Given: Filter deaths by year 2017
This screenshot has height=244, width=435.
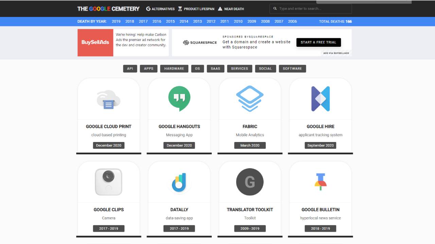Looking at the screenshot, I should coord(143,21).
